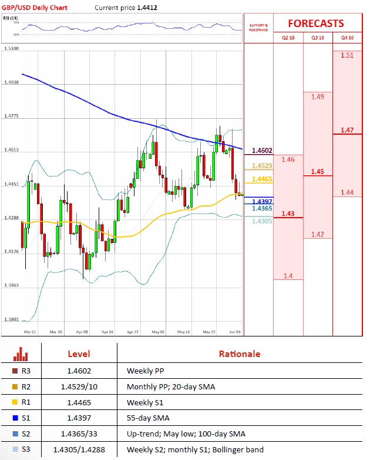Click the 1.5100 price axis label
Screen dimensions: 370x460
[x=11, y=48]
